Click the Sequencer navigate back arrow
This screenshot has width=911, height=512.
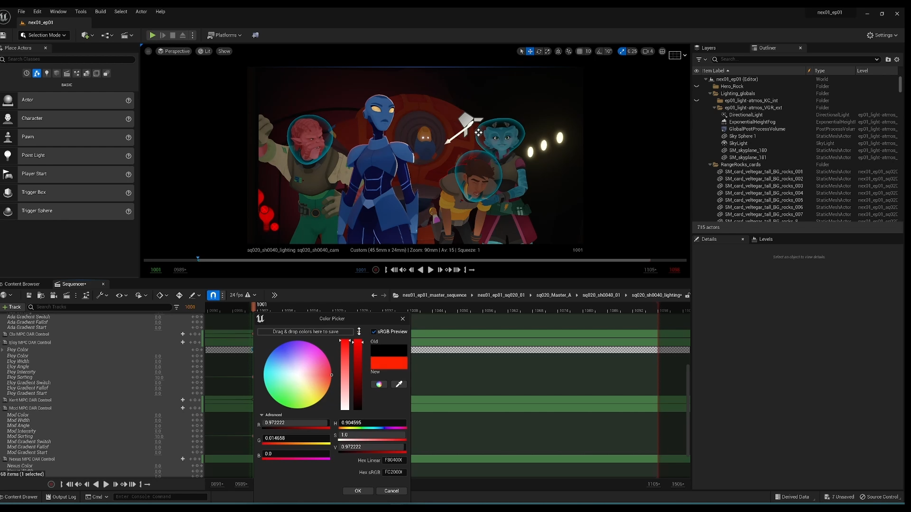click(374, 295)
